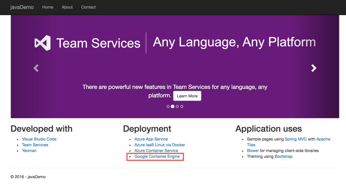Viewport: 346px width, 184px height.
Task: Open the About nav item
Action: click(67, 7)
